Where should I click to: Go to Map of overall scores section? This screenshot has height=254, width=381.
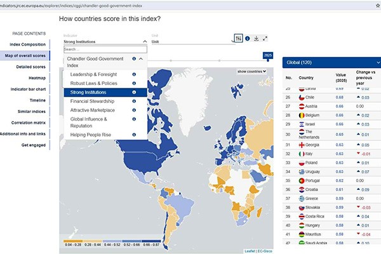click(x=25, y=56)
